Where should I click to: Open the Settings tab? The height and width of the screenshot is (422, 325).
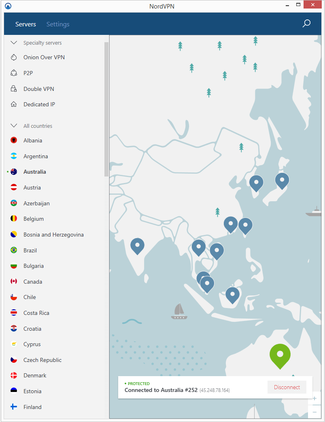[x=58, y=24]
